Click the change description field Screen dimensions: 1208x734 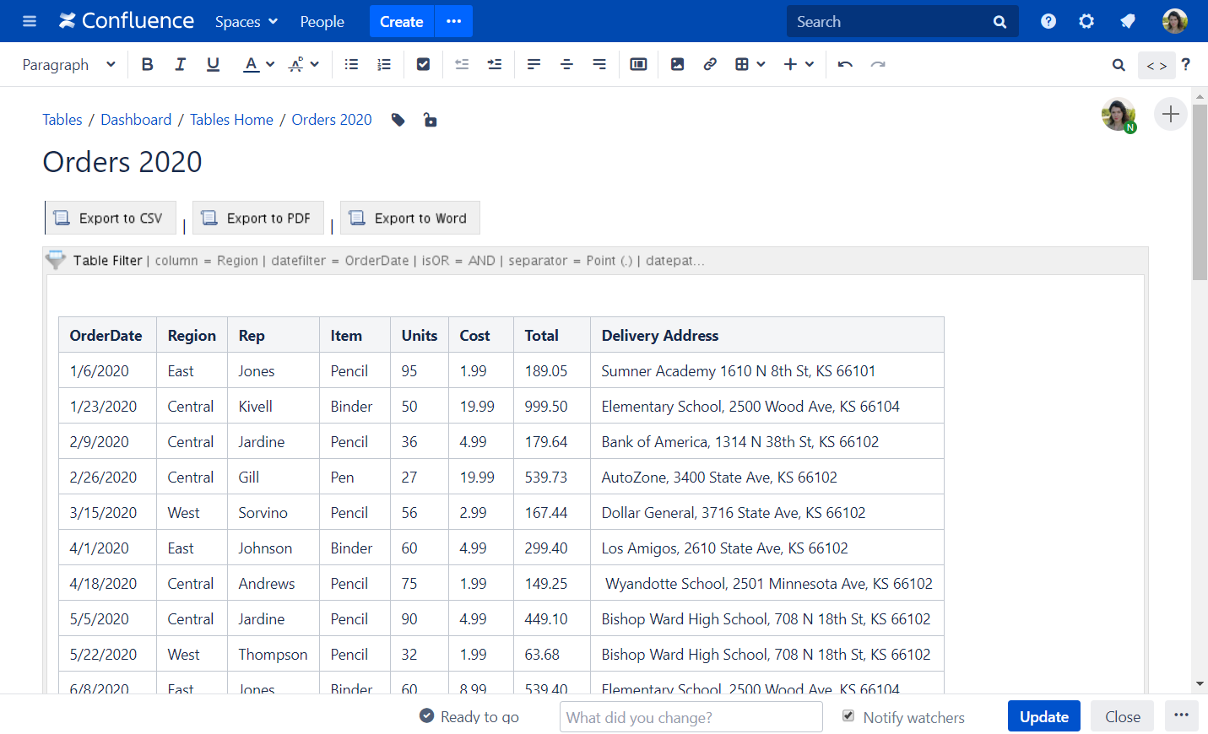click(x=691, y=717)
